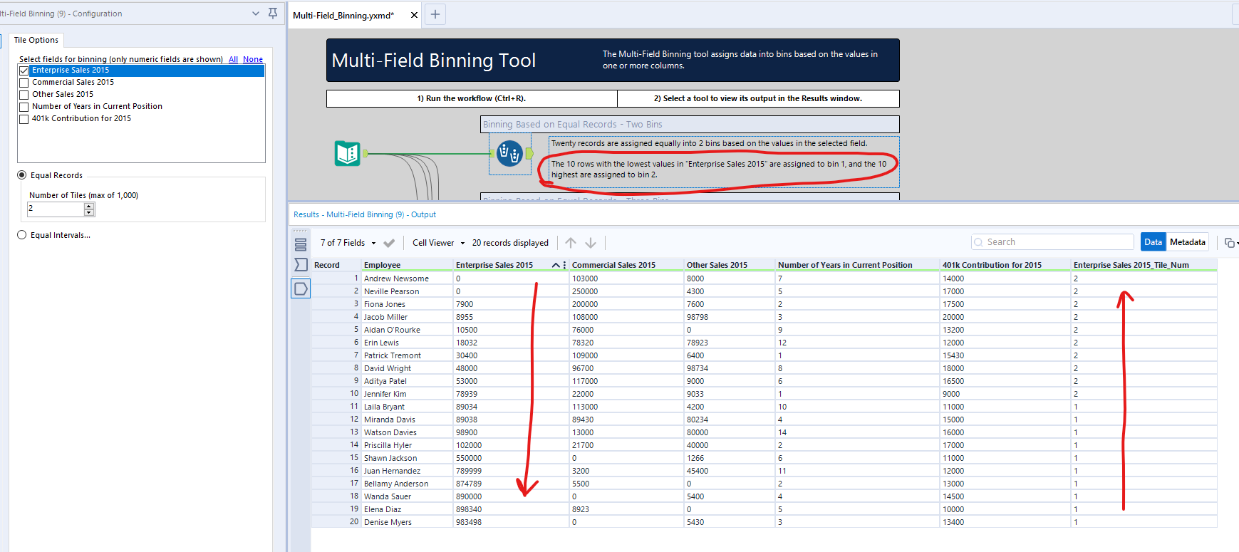Switch to Data view in Results

1153,242
